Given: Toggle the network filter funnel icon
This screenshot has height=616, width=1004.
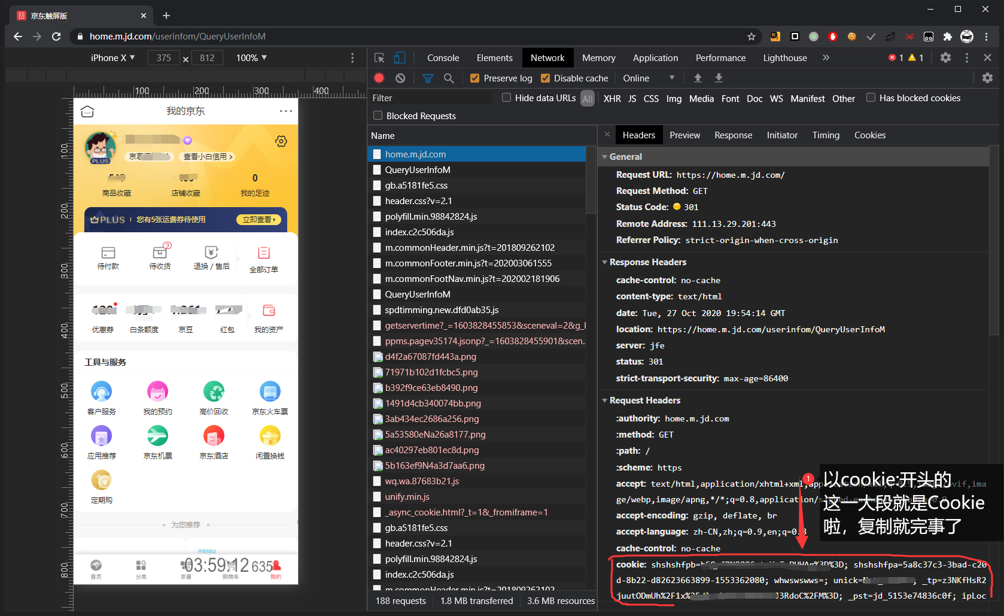Looking at the screenshot, I should tap(428, 78).
